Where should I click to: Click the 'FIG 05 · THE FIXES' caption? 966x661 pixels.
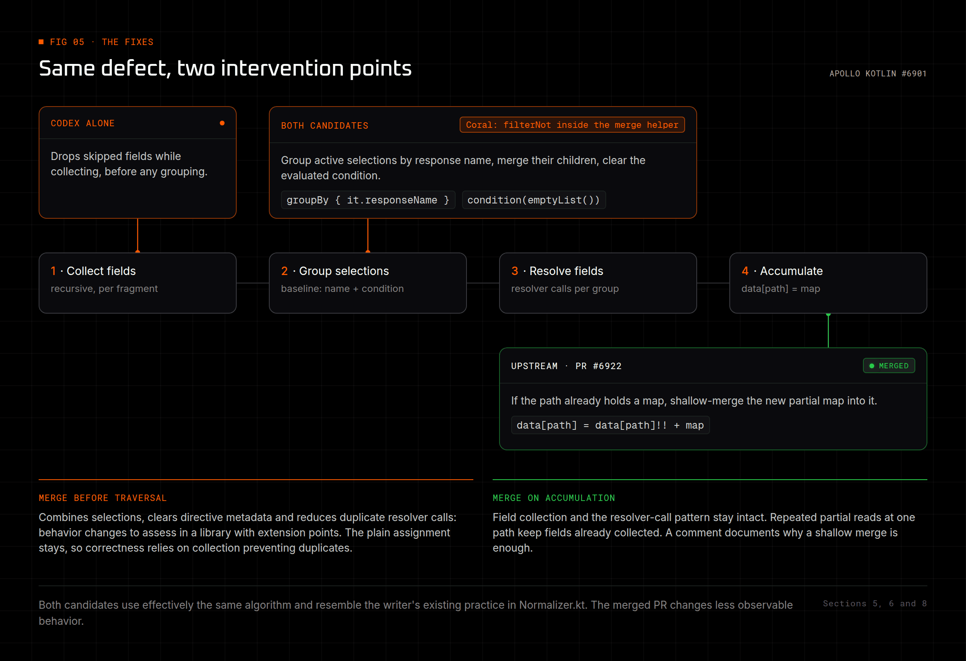pos(101,42)
